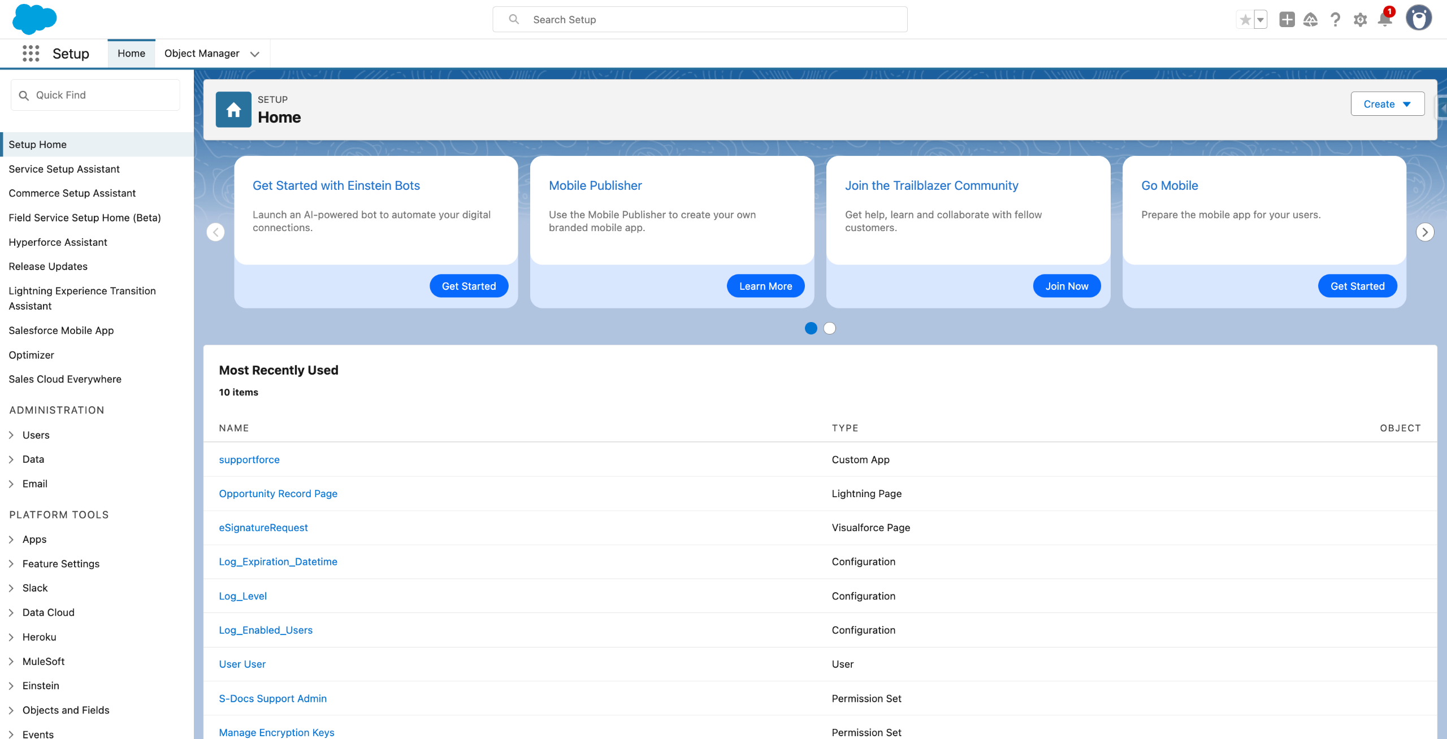Viewport: 1447px width, 739px height.
Task: Advance carousel with the next arrow
Action: coord(1424,232)
